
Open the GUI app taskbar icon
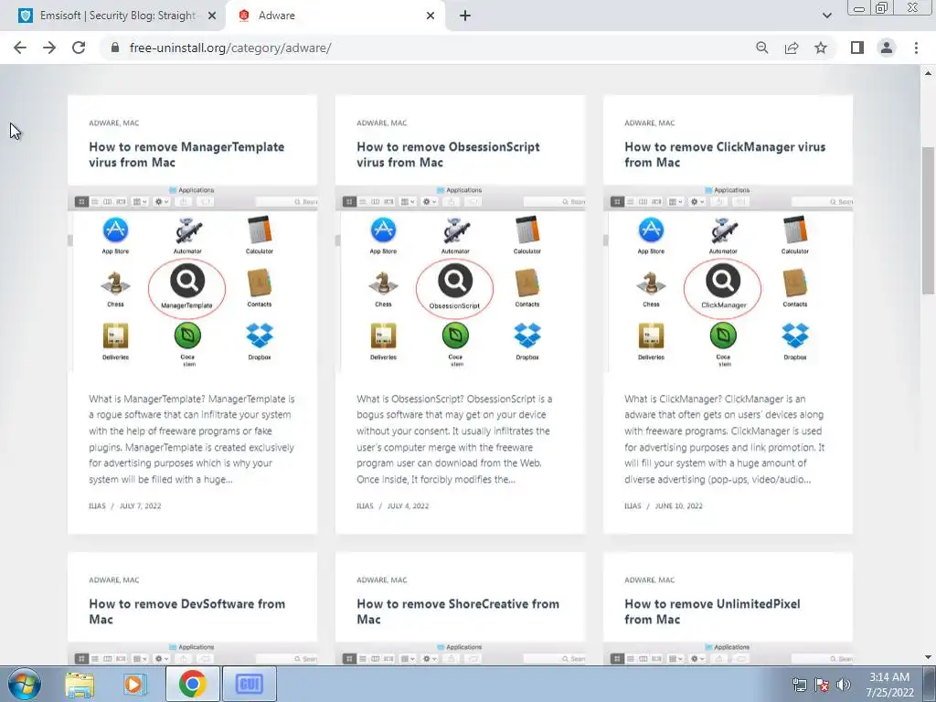[x=249, y=684]
